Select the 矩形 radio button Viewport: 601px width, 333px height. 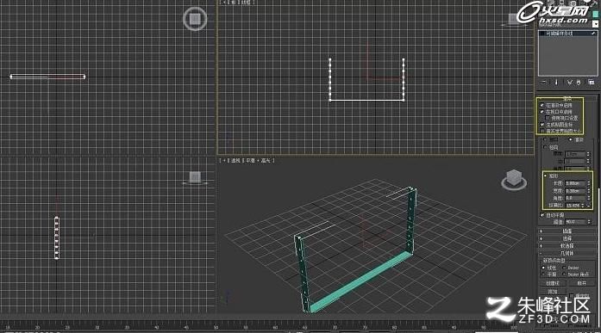point(546,176)
